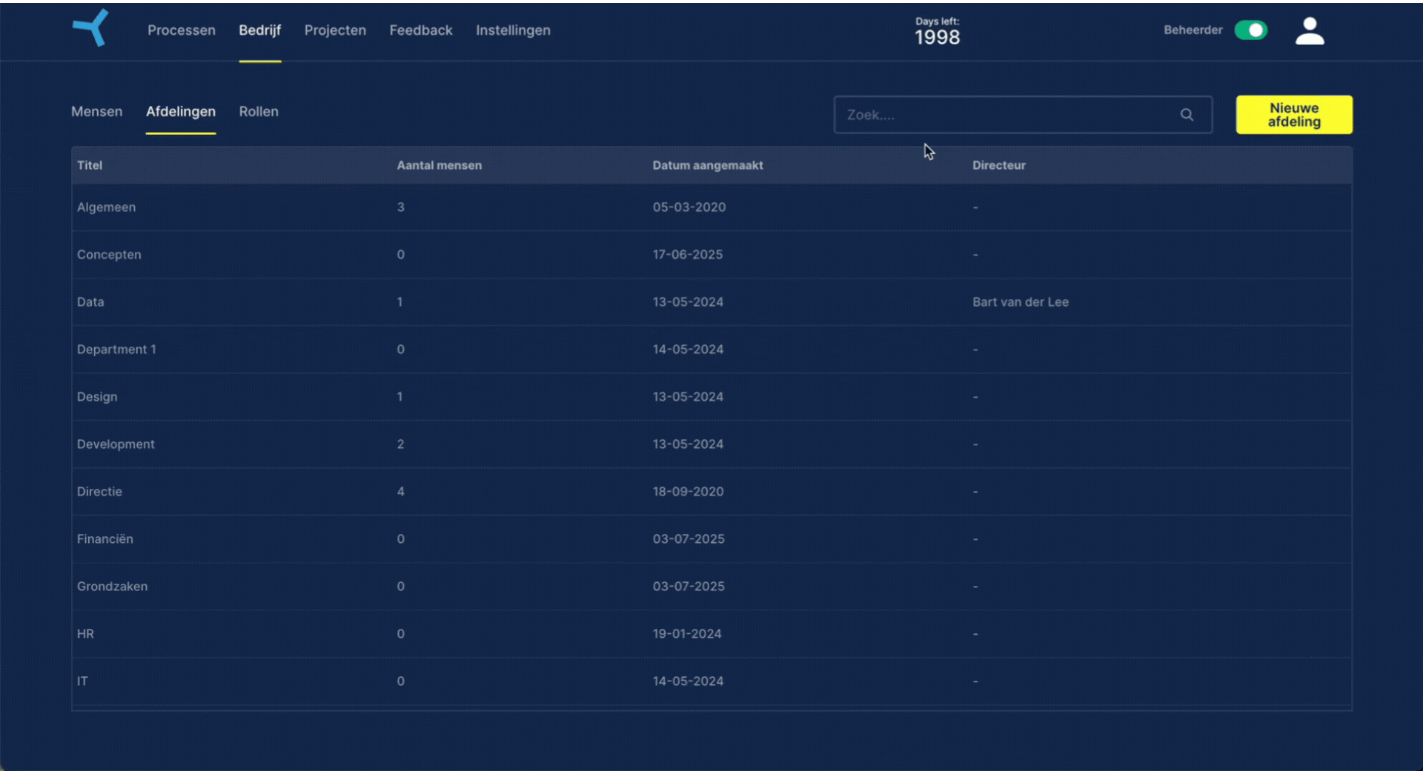This screenshot has height=774, width=1423.
Task: Click the date 05-03-2020
Action: point(689,207)
